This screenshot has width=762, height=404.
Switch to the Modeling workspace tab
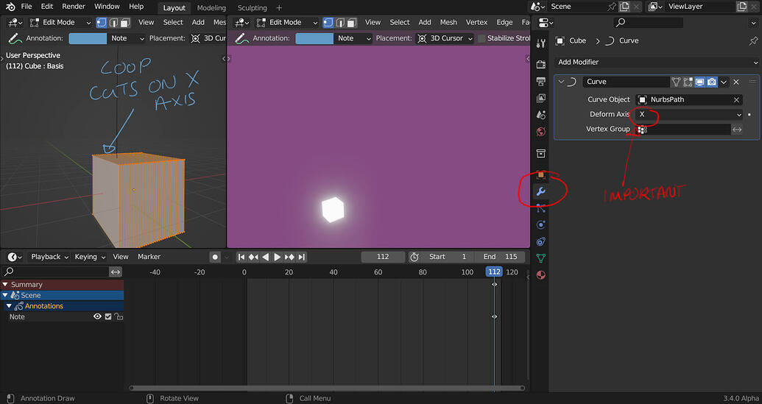[x=211, y=8]
